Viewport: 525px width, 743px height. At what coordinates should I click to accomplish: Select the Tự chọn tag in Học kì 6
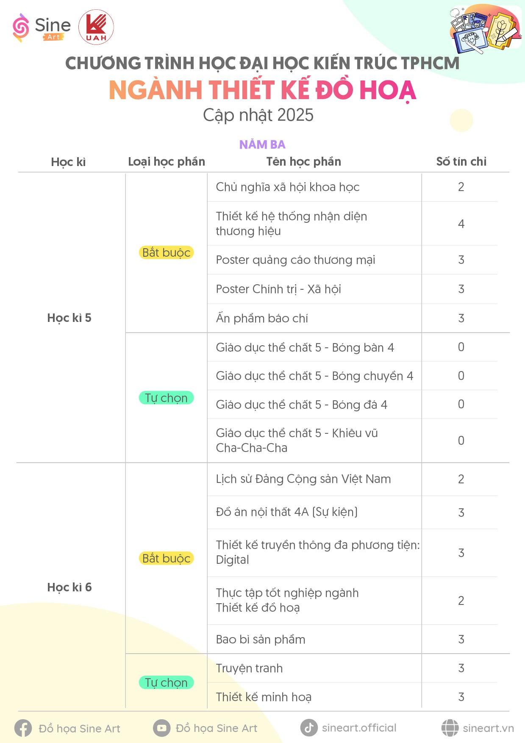pos(166,682)
